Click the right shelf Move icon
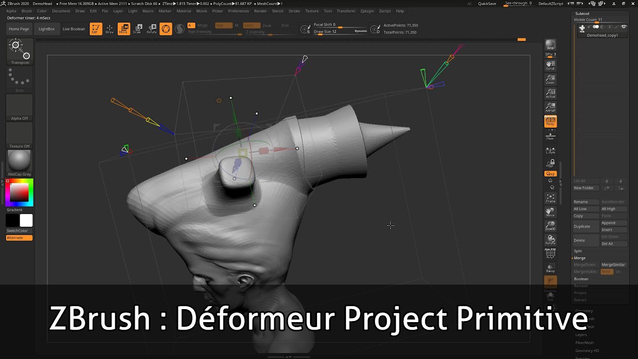Screen dimensions: 638x359 click(x=550, y=212)
